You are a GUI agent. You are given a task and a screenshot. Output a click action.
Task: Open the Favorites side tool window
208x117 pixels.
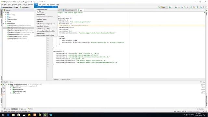1,92
